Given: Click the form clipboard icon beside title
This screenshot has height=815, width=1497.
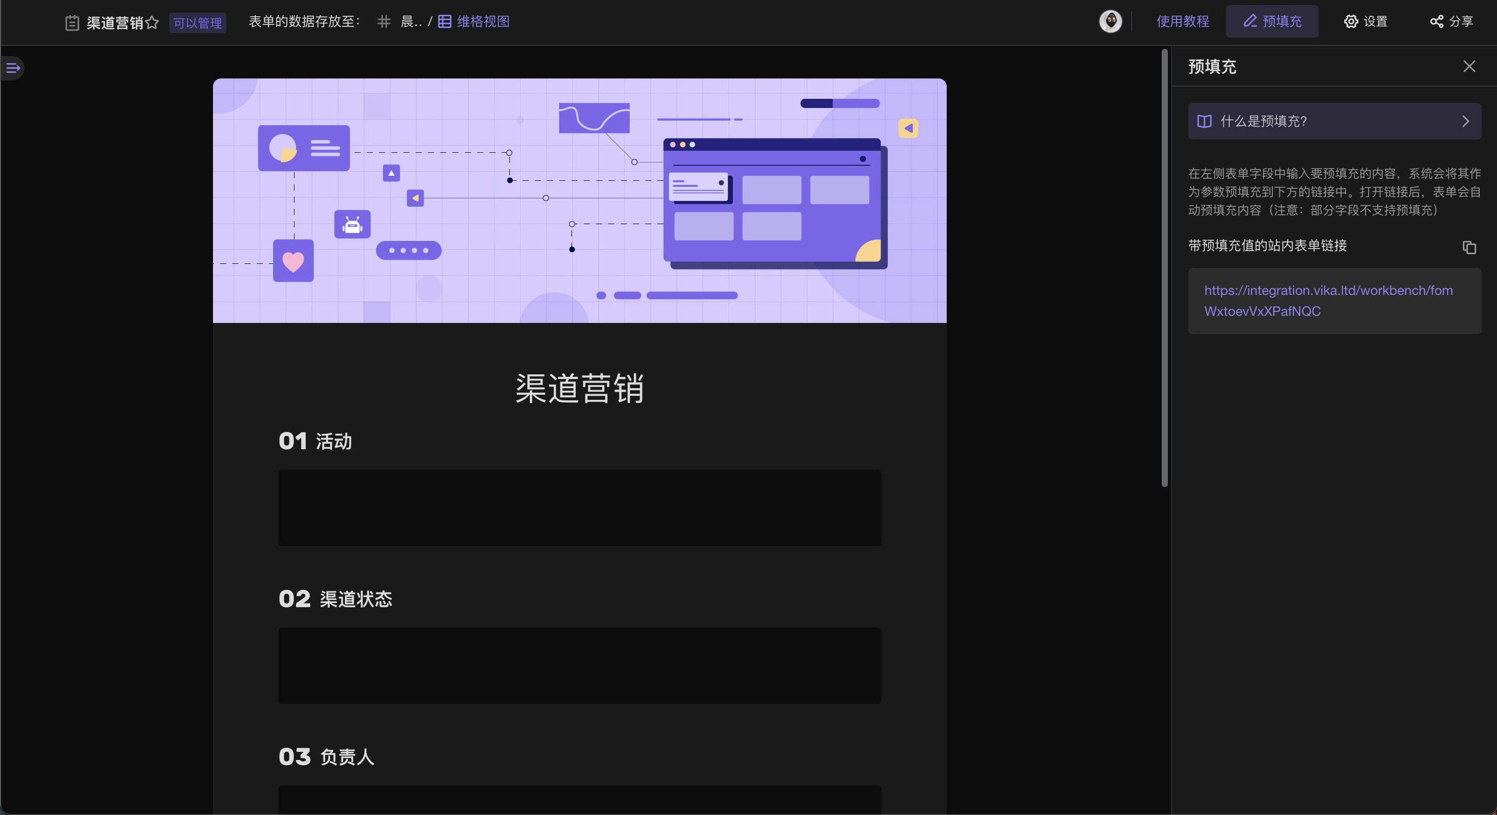Looking at the screenshot, I should pyautogui.click(x=72, y=22).
